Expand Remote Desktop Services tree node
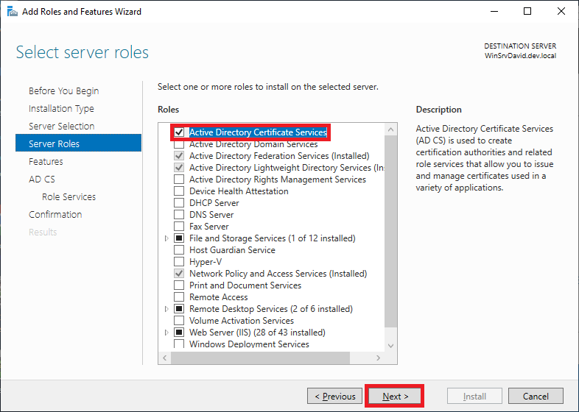579x412 pixels. point(166,309)
